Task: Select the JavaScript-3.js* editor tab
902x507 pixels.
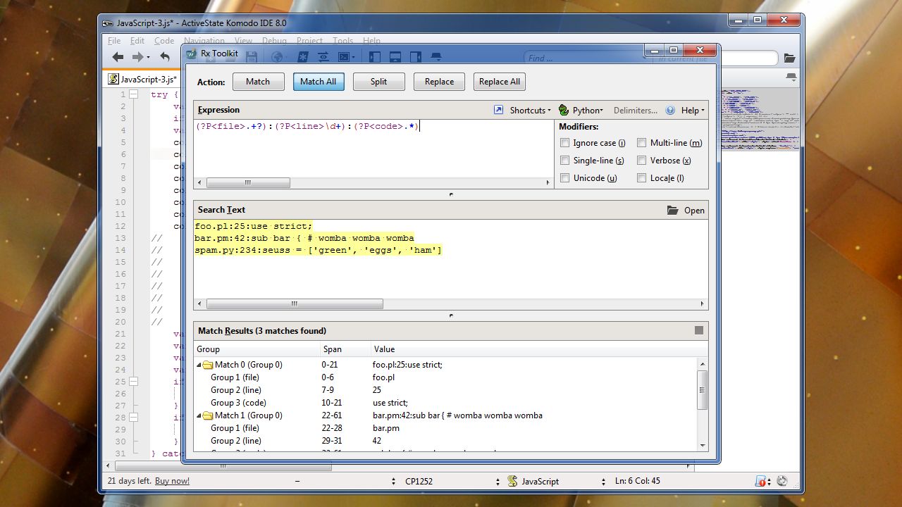Action: click(143, 79)
